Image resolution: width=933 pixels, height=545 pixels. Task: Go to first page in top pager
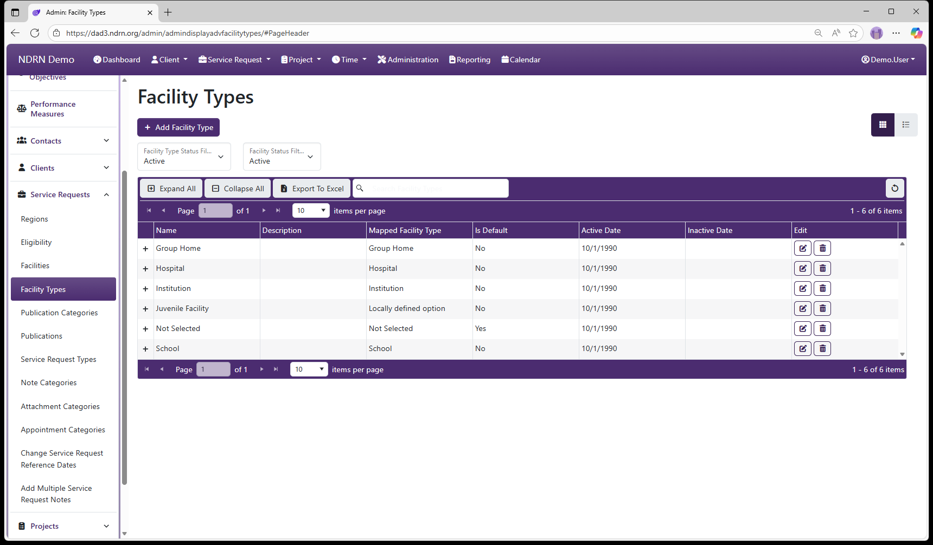[x=149, y=211]
